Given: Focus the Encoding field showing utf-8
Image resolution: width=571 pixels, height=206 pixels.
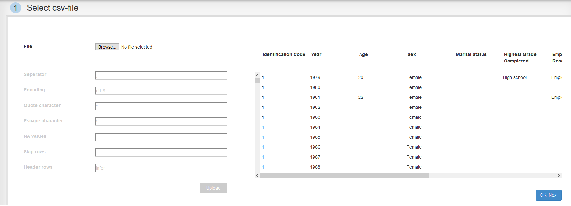Looking at the screenshot, I should [x=161, y=91].
